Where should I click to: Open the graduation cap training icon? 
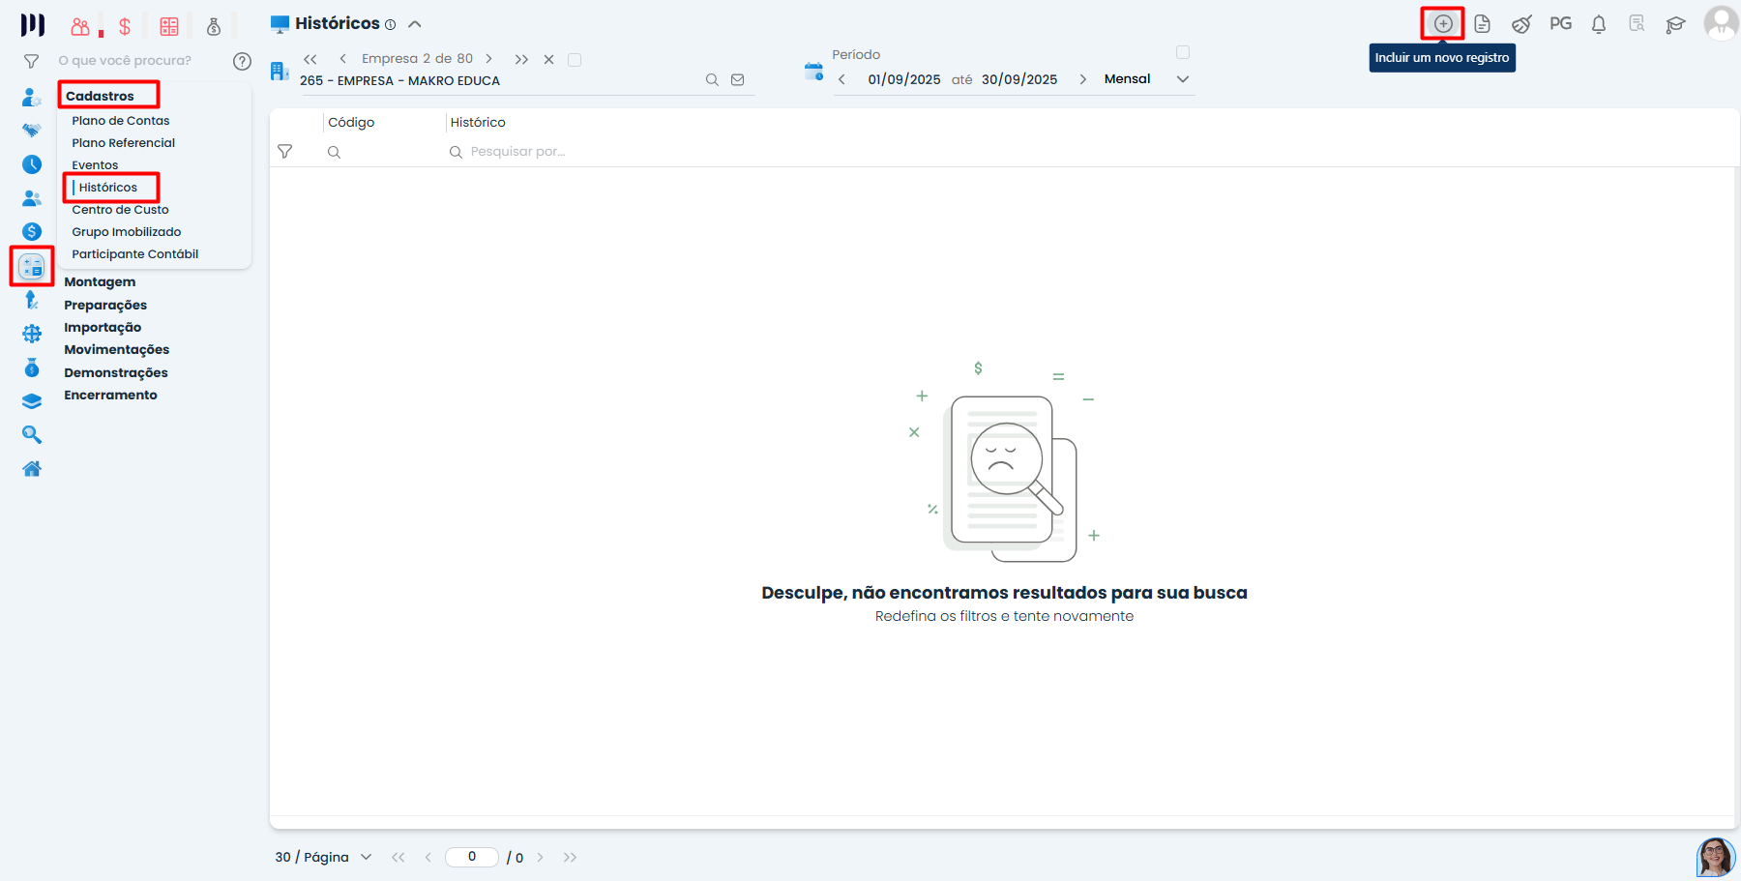click(x=1675, y=24)
